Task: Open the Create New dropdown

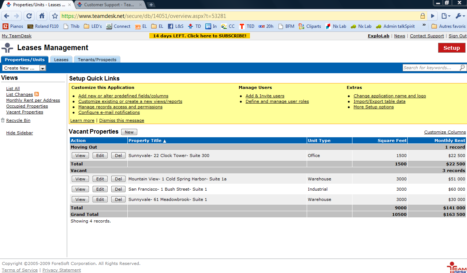Action: (42, 68)
